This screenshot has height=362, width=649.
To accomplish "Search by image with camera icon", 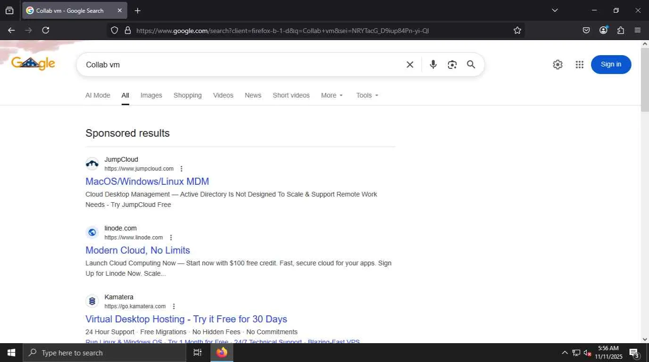I will pos(452,65).
